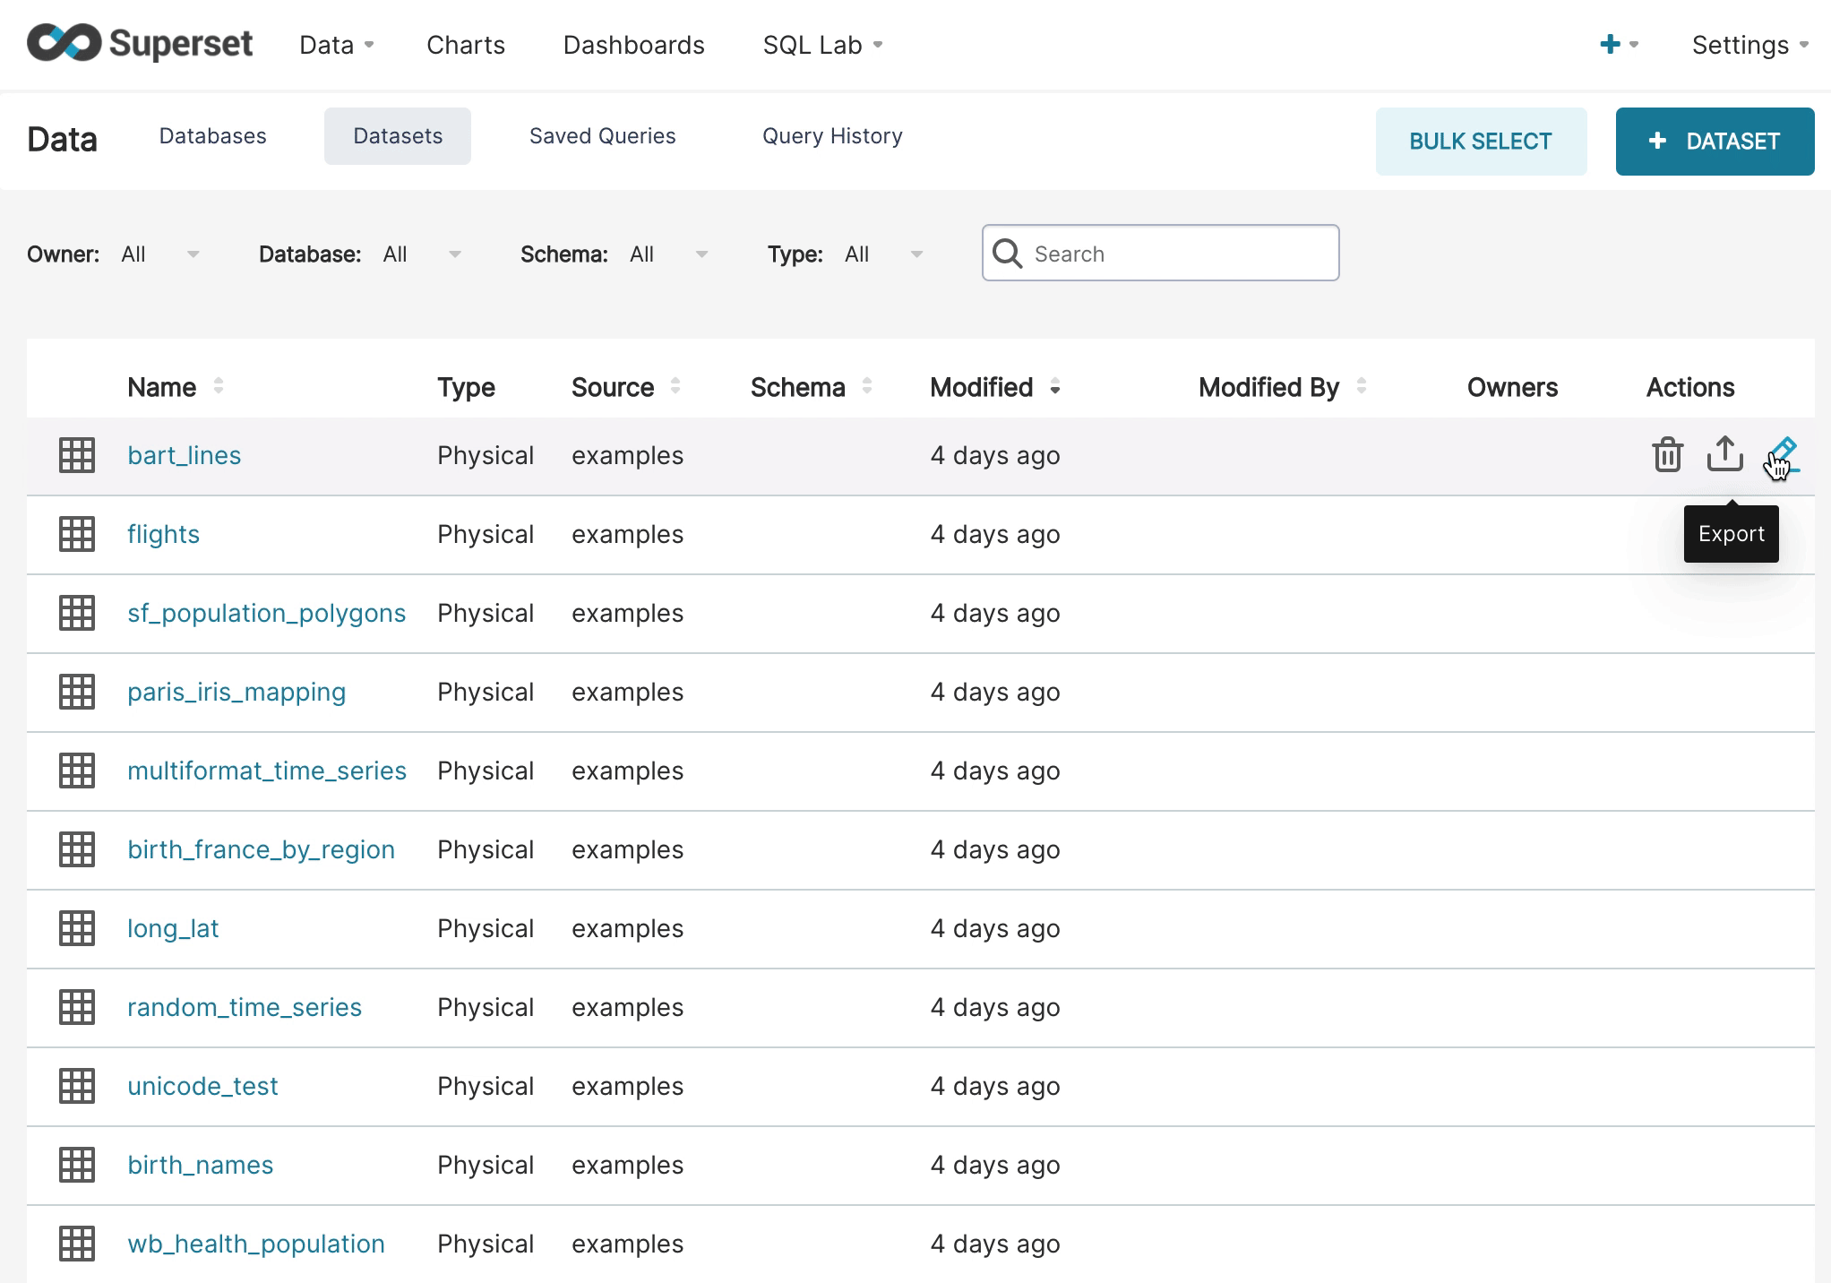This screenshot has width=1831, height=1283.
Task: Click the Edit pencil icon for bart_lines
Action: [x=1782, y=454]
